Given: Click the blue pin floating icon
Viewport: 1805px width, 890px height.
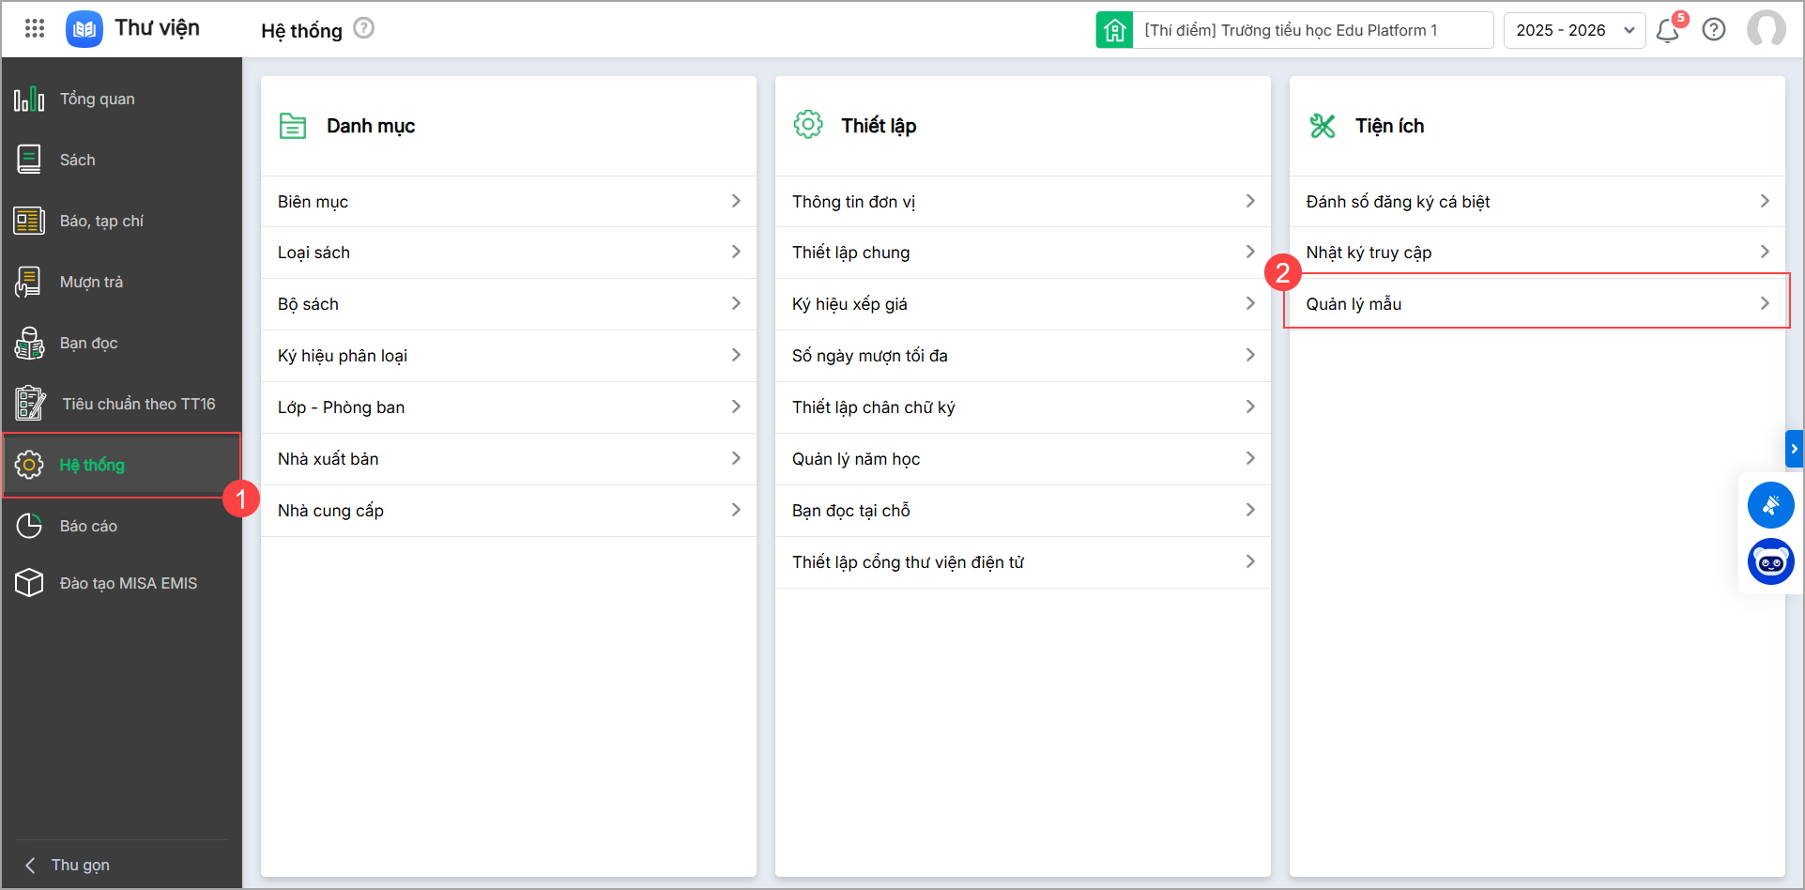Looking at the screenshot, I should [x=1770, y=506].
